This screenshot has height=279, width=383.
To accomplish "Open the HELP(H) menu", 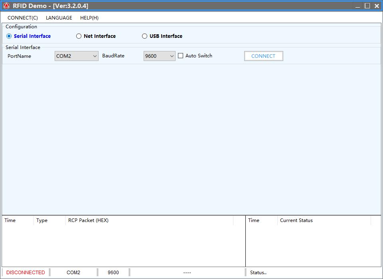I will (89, 18).
